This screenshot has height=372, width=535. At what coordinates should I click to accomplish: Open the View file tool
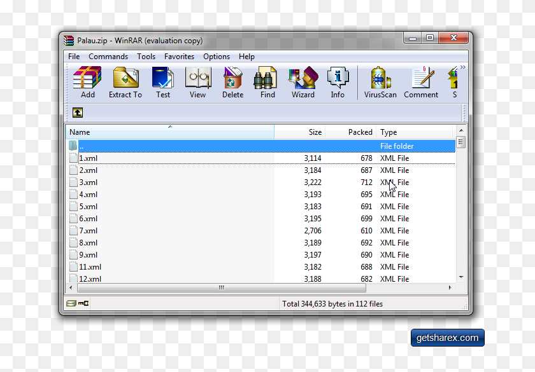coord(198,83)
